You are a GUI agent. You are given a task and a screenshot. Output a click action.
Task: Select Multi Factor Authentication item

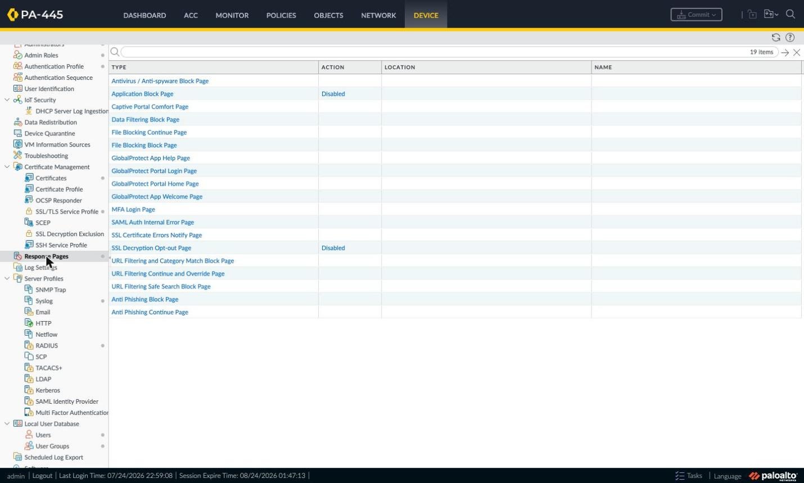72,413
